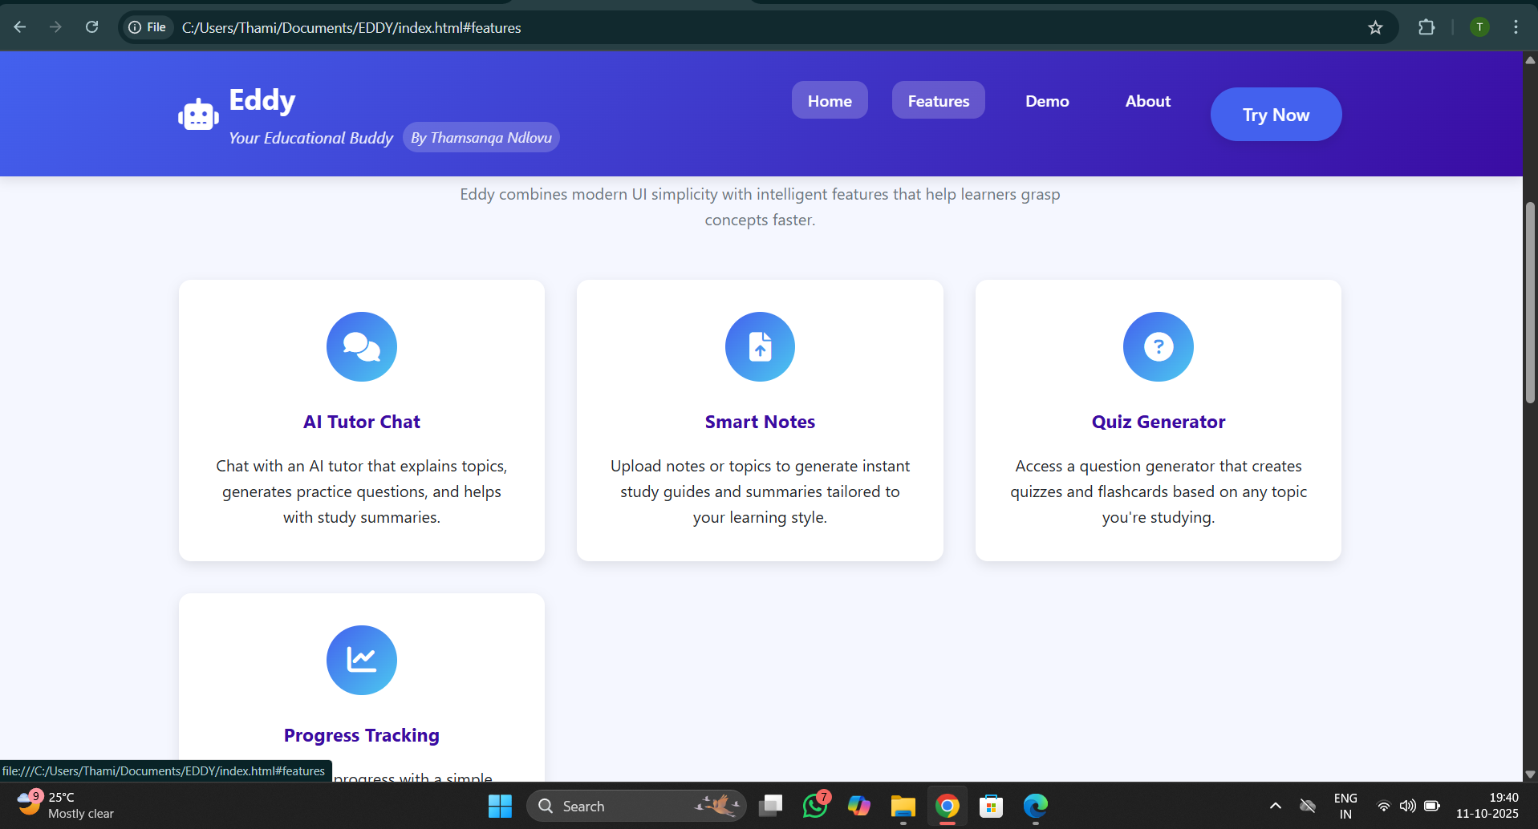The image size is (1538, 829).
Task: Open the weather widget showing 25°C
Action: pos(66,805)
